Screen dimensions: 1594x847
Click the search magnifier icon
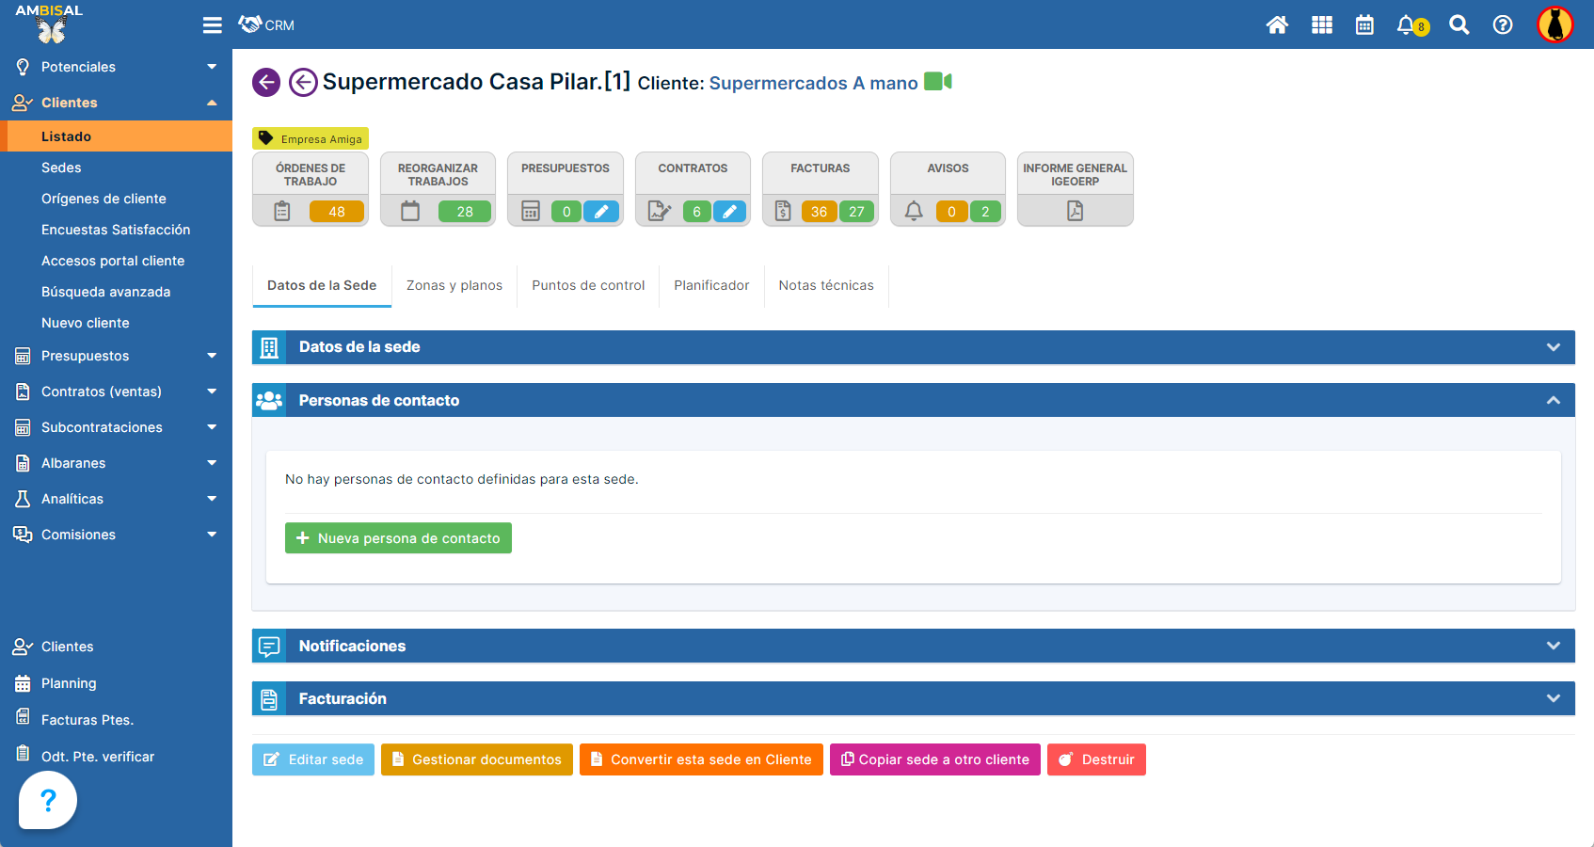1459,25
